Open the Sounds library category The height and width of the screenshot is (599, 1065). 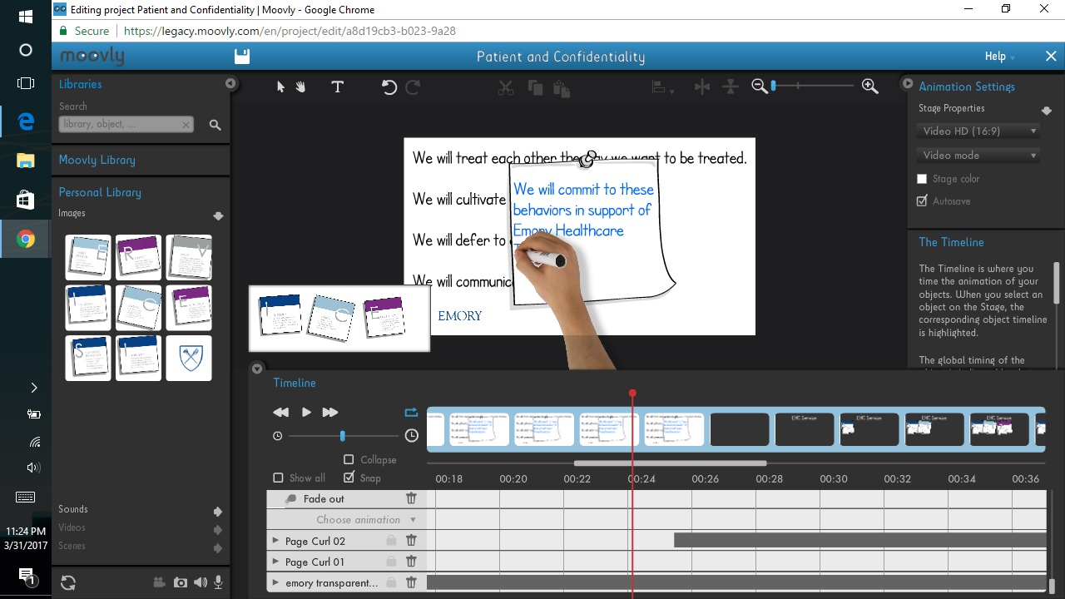[73, 509]
